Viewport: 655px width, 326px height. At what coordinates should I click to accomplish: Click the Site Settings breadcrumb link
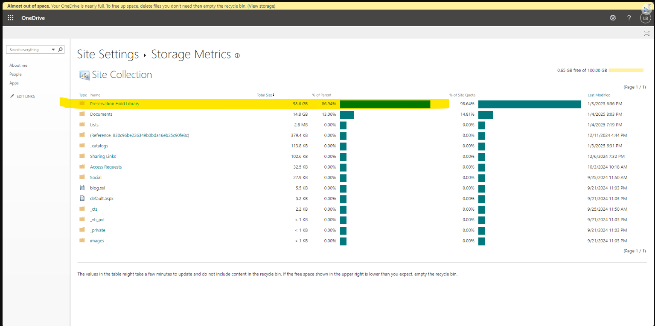coord(108,54)
